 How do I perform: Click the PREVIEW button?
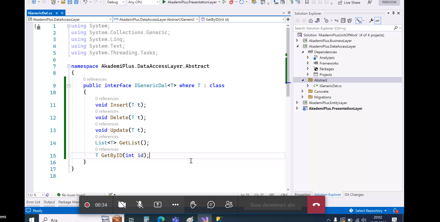tap(389, 2)
